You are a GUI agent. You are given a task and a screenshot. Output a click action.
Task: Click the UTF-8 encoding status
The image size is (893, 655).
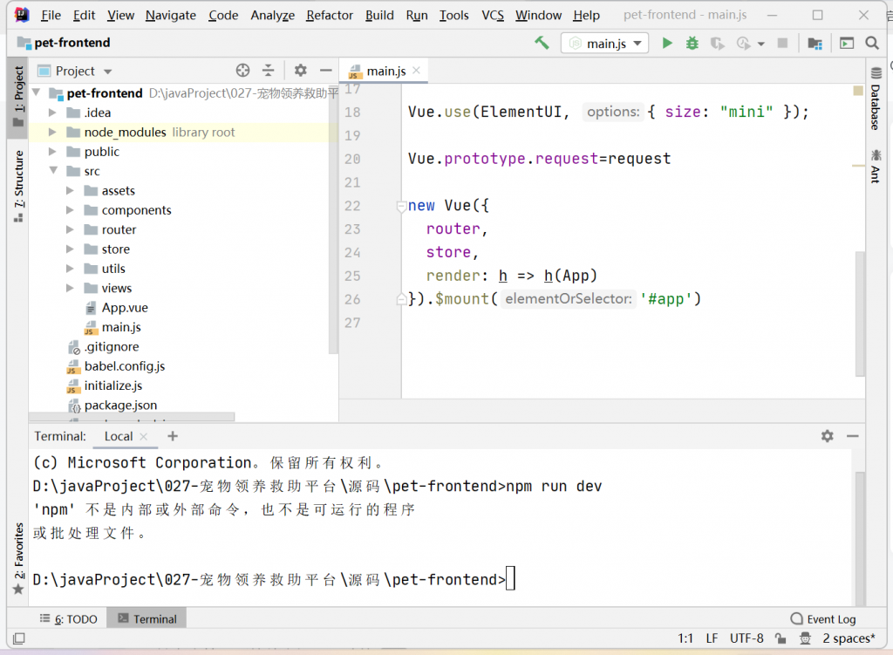746,638
